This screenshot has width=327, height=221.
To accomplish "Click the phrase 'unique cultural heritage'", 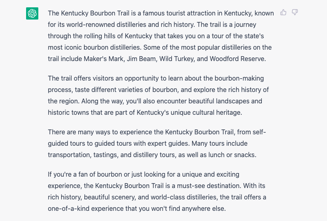I will tap(206, 113).
